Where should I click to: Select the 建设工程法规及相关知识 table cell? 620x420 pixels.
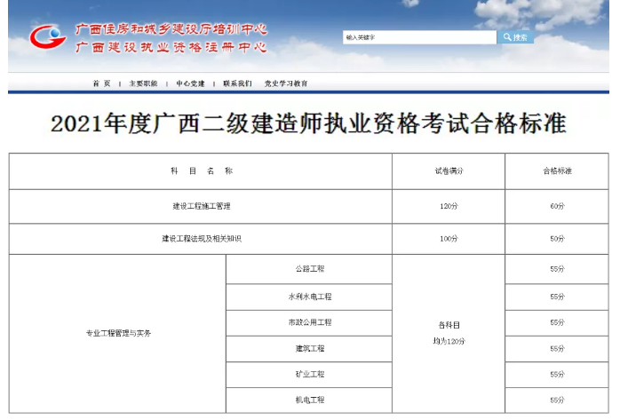201,239
